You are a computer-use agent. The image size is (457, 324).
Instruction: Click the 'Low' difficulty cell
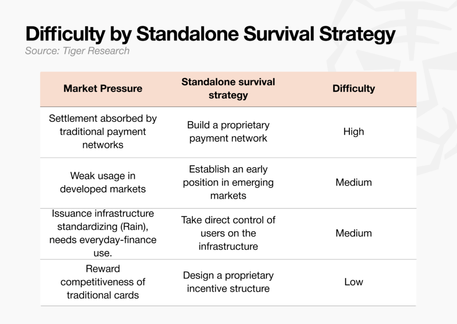[353, 282]
